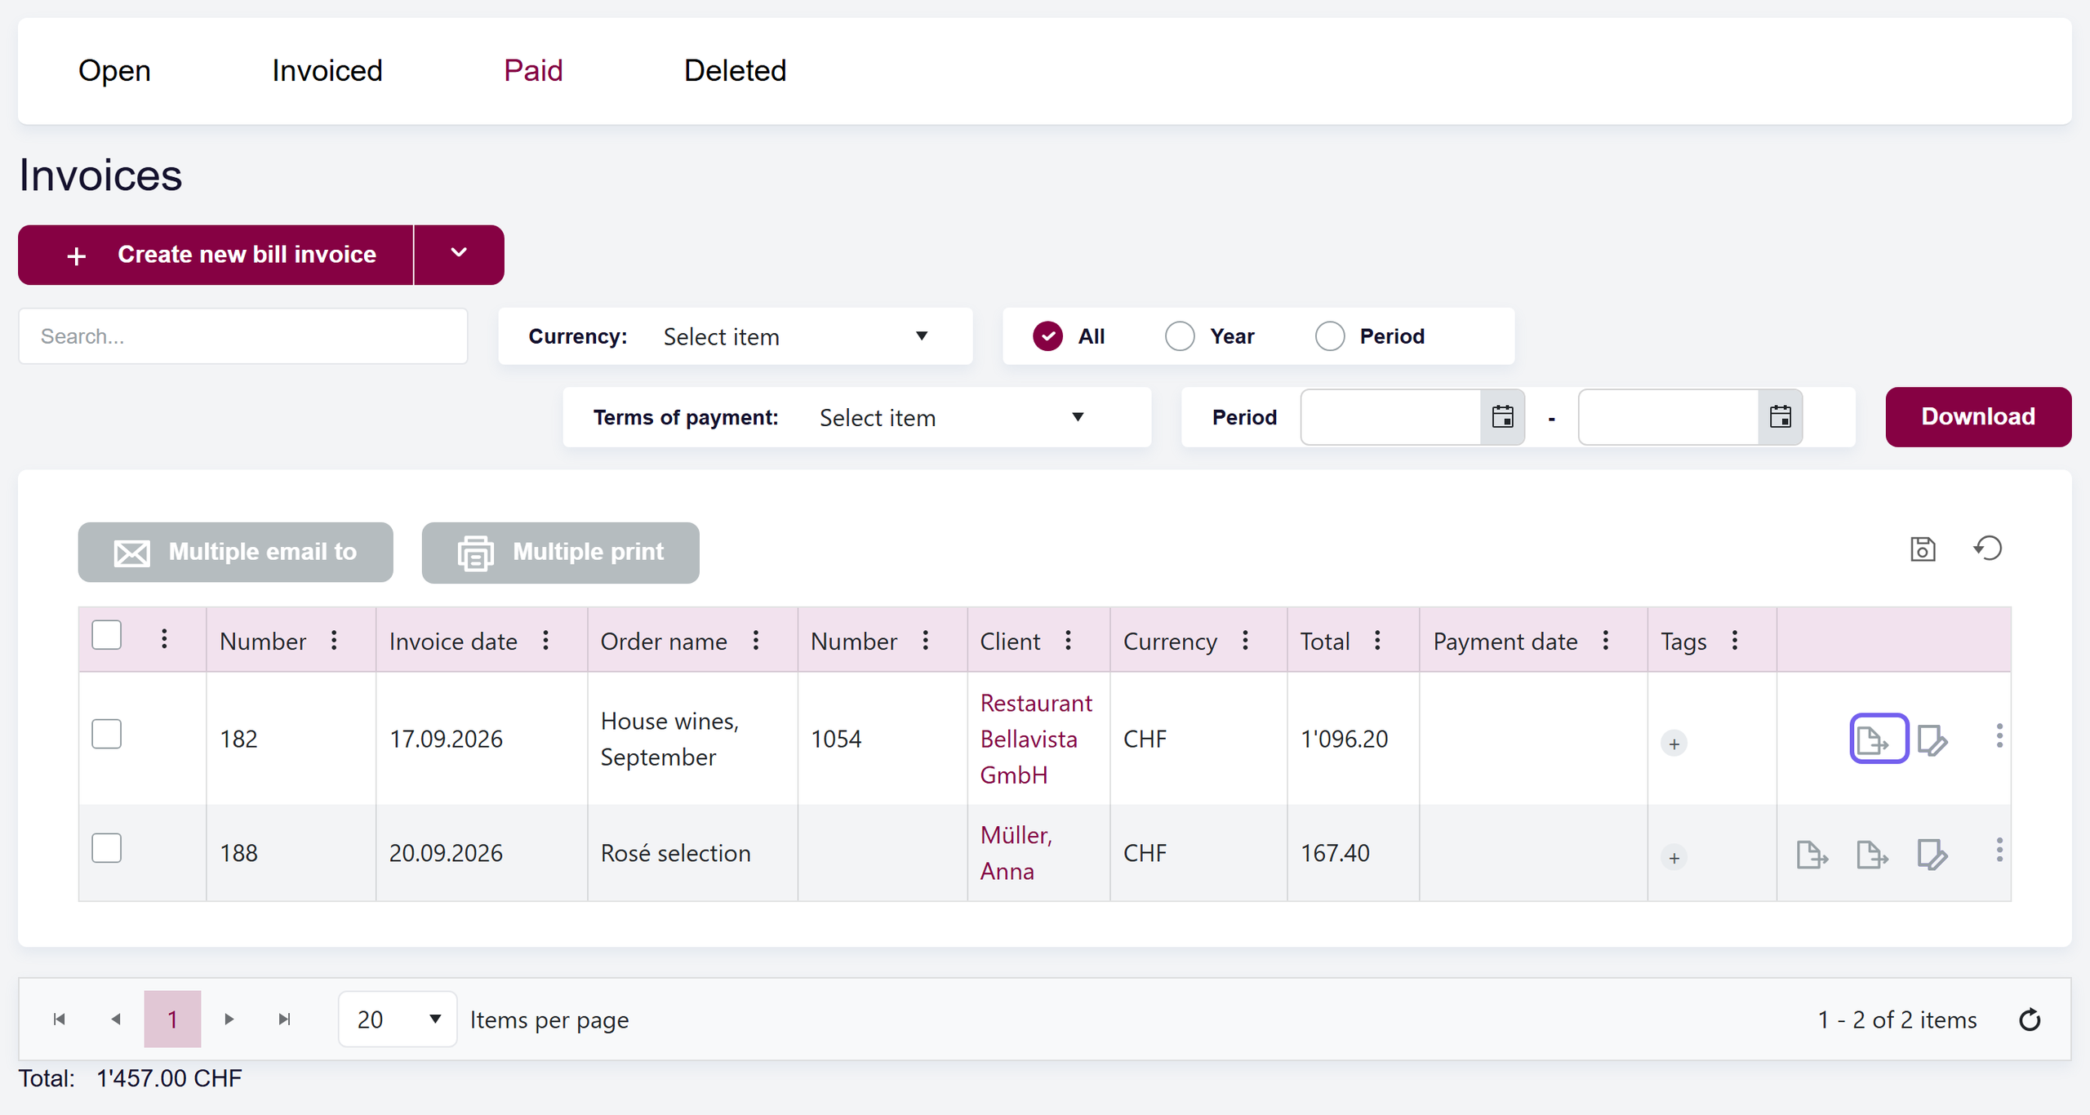Open the Client column menu
Screen dimensions: 2090x1115
coord(1068,641)
